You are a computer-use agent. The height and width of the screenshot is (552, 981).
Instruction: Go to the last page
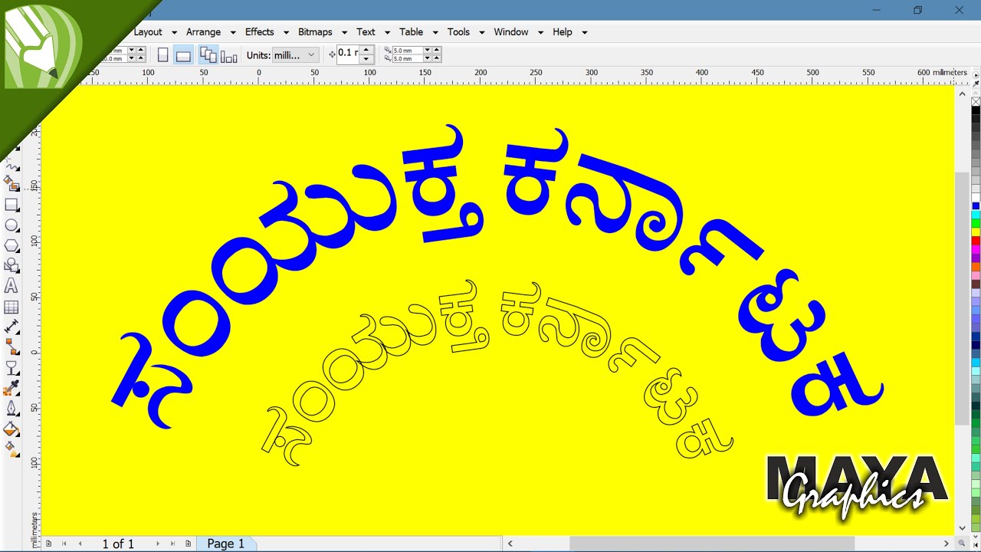click(x=173, y=544)
